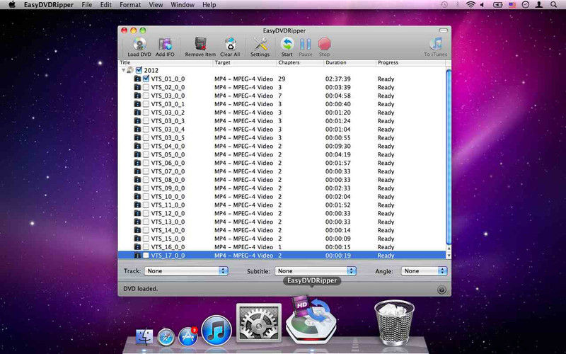Click the Load DVD toolbar icon
Screen dimensions: 566x354
tap(139, 45)
